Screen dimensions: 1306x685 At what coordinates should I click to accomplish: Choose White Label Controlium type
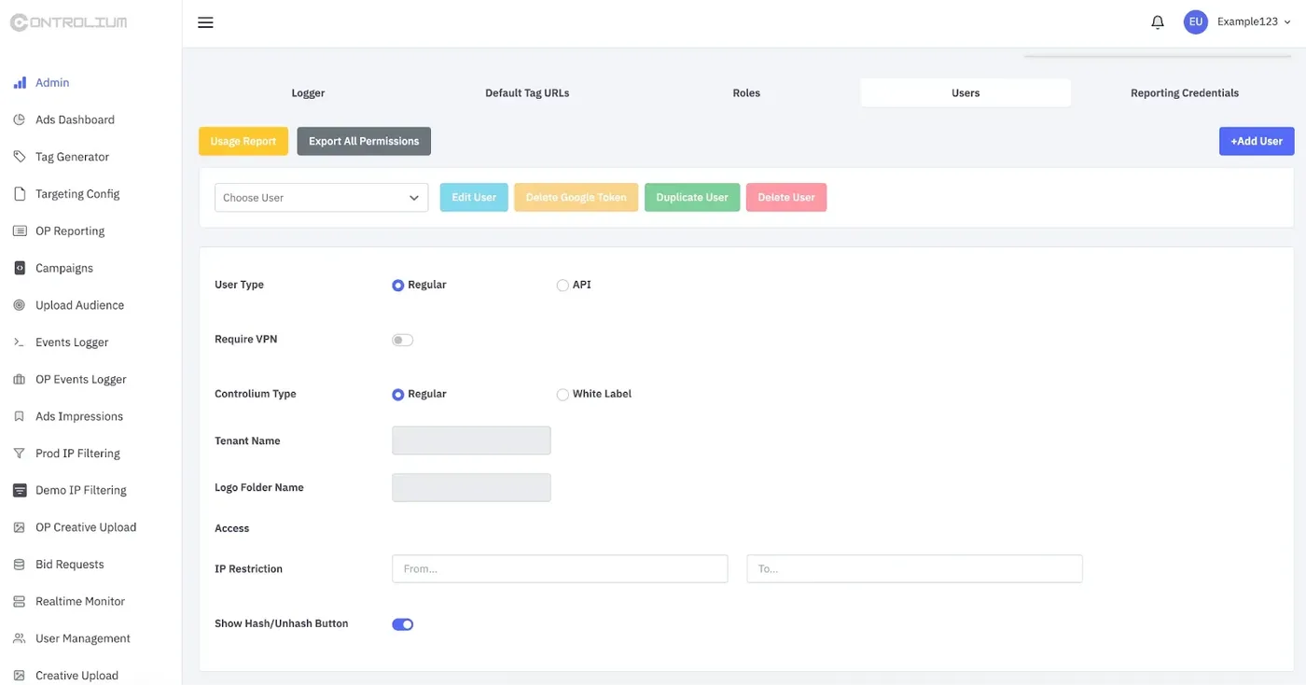click(563, 395)
